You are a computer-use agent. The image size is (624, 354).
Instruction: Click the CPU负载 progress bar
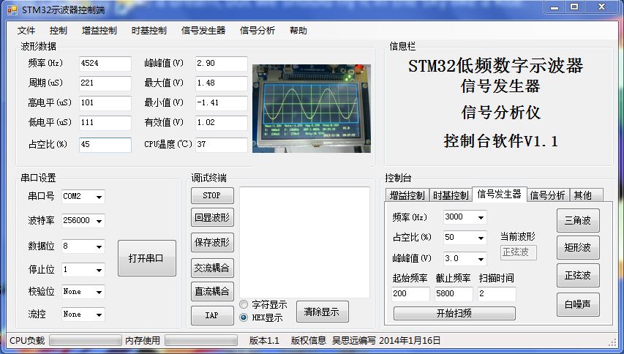coord(85,341)
